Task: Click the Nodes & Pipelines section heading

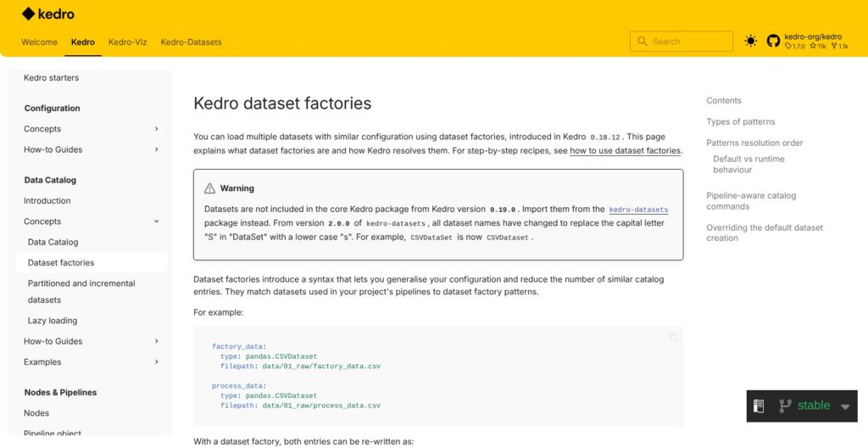Action: tap(60, 393)
